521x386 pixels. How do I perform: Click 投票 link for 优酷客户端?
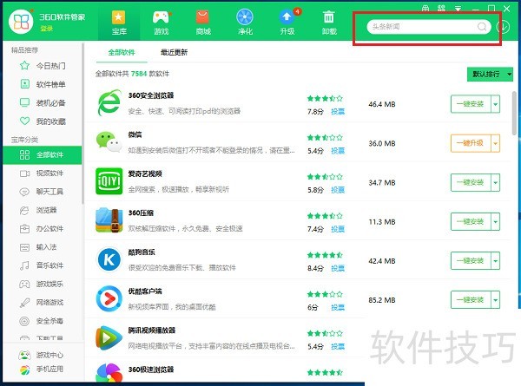pyautogui.click(x=338, y=308)
